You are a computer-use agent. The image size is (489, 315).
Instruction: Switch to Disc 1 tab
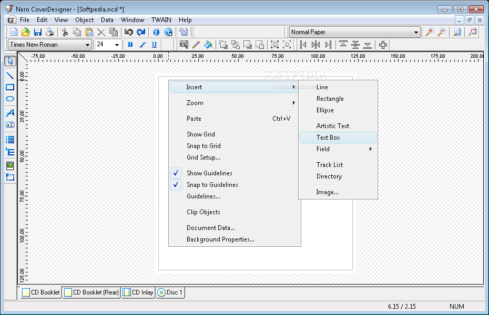coord(170,292)
